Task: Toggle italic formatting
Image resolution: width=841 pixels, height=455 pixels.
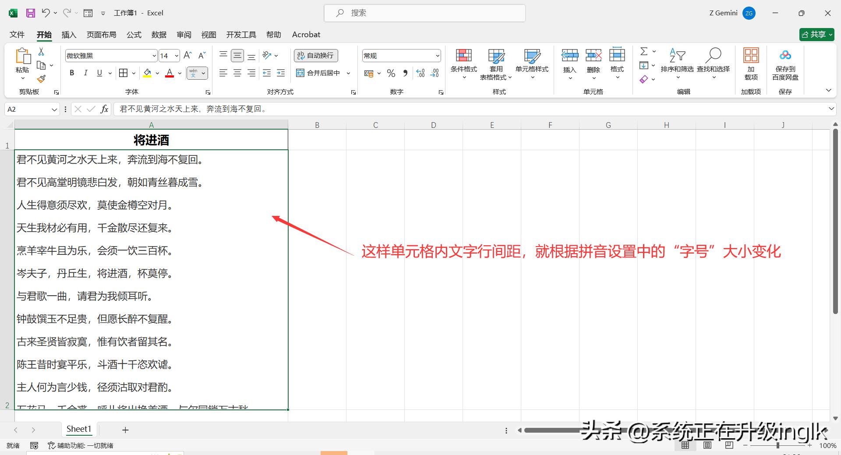Action: (86, 73)
